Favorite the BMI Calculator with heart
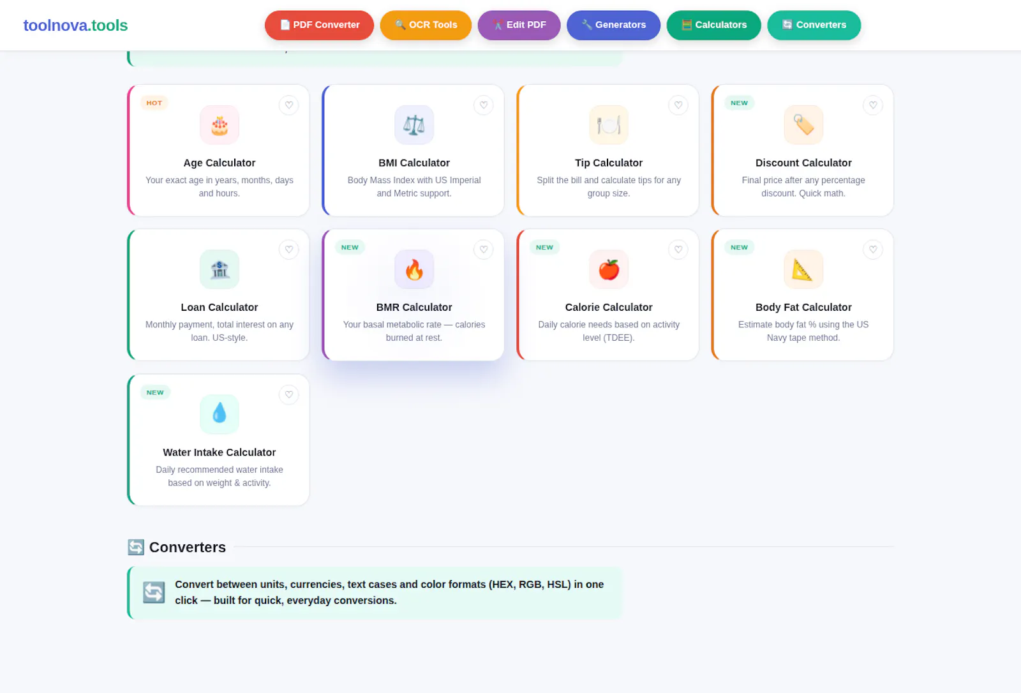The image size is (1021, 693). (x=484, y=105)
